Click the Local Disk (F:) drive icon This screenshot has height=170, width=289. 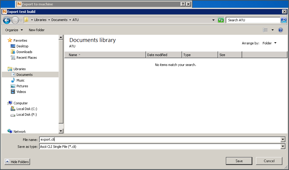[13, 115]
